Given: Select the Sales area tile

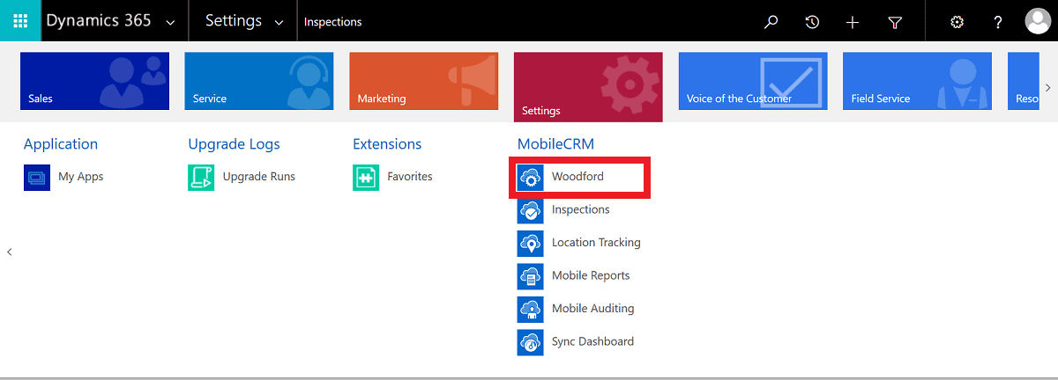Looking at the screenshot, I should point(94,81).
